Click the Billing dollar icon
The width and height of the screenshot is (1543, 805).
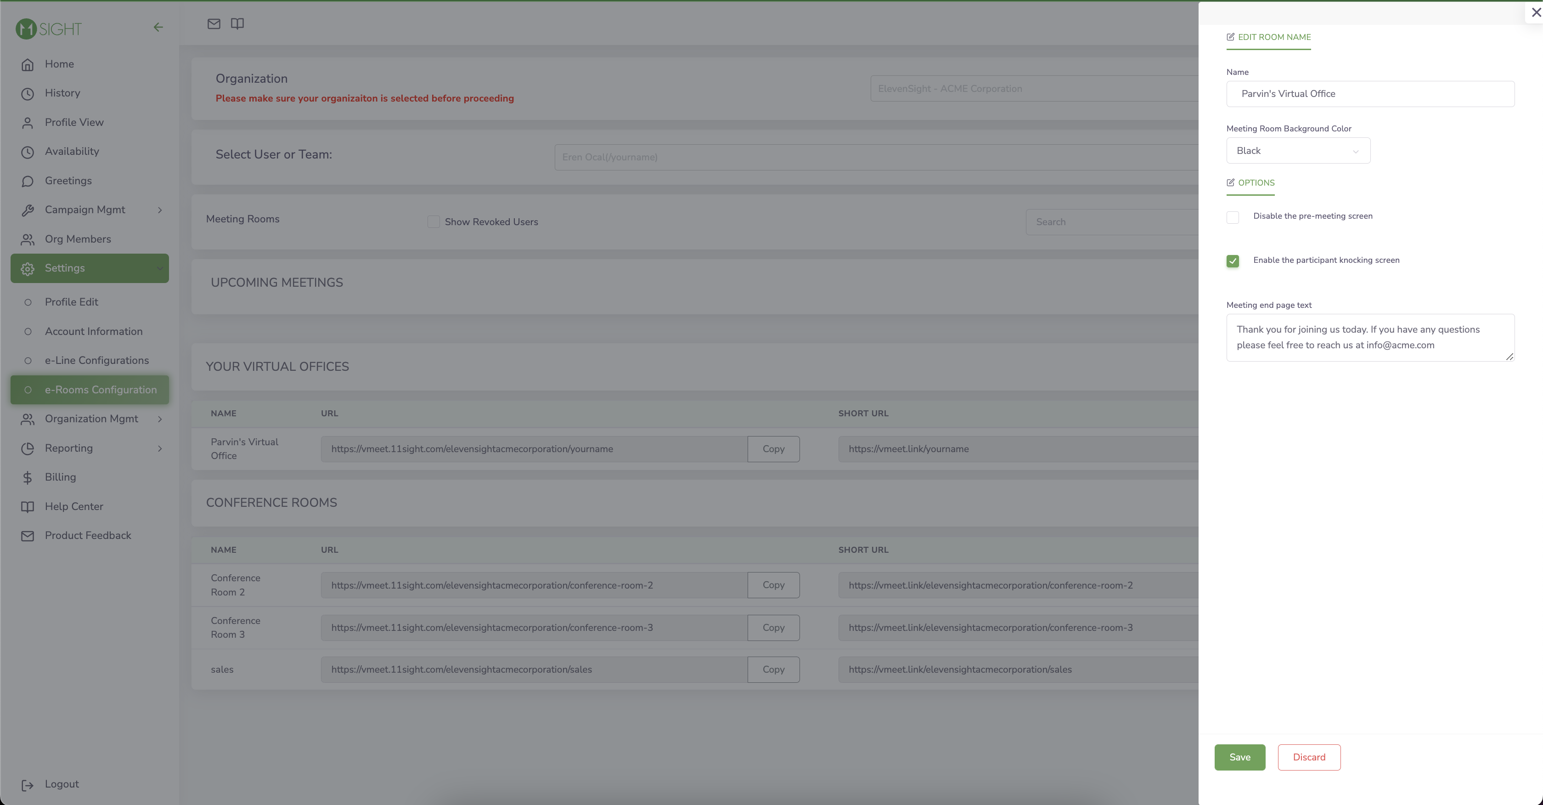28,477
